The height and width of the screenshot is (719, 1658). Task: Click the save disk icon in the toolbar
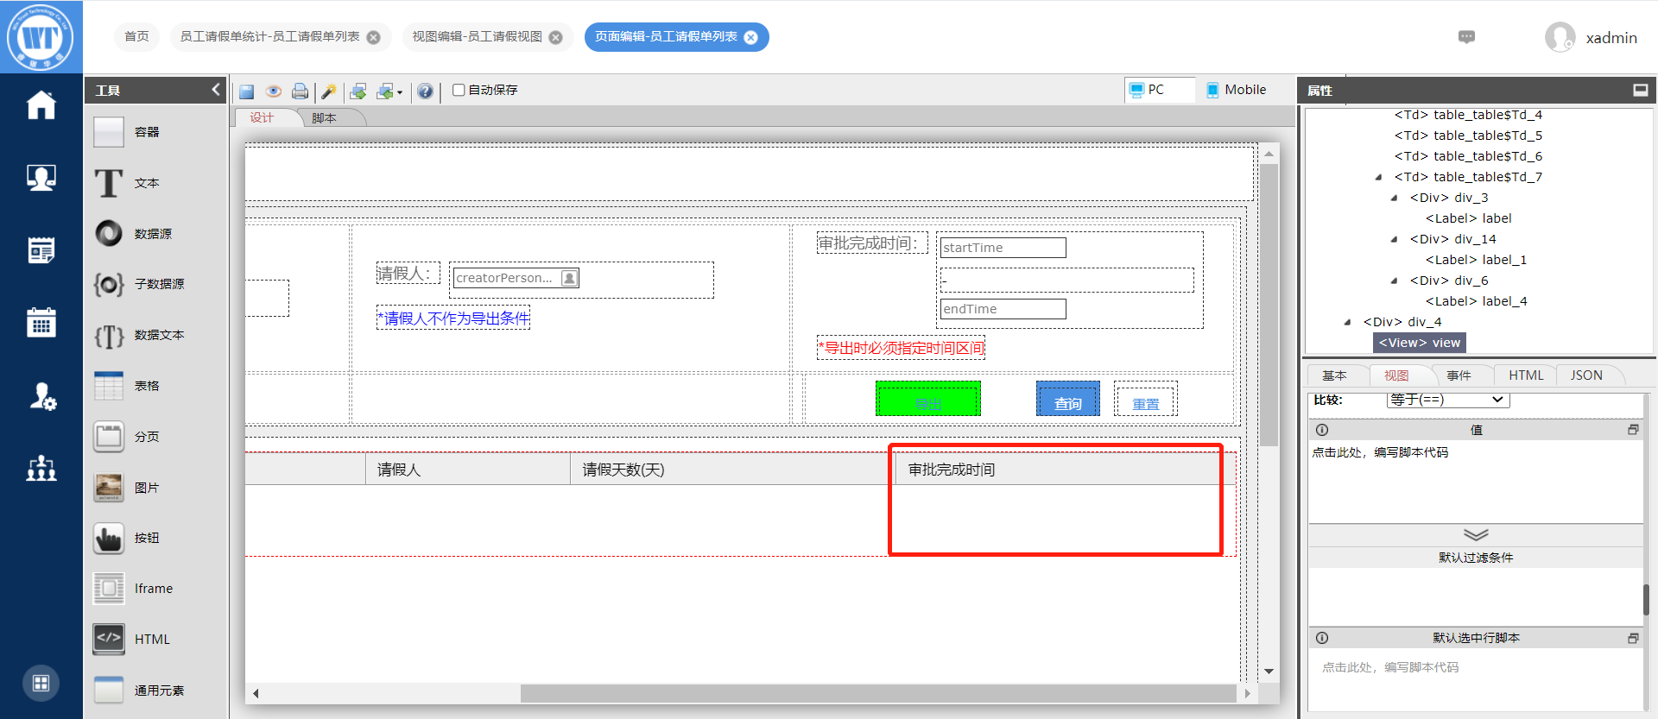coord(247,91)
